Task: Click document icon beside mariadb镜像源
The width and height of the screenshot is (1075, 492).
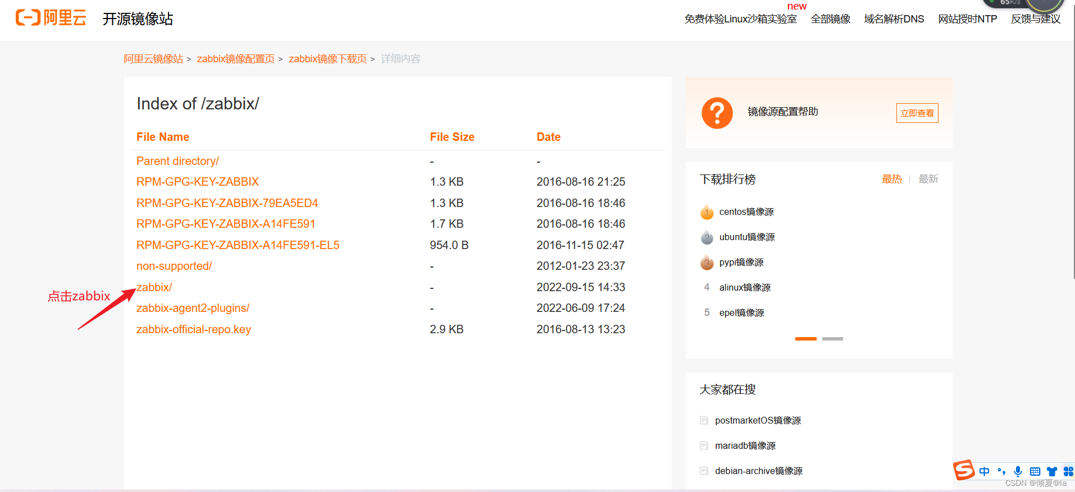Action: (x=704, y=445)
